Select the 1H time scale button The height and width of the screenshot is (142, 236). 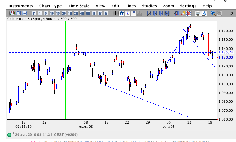(70, 13)
